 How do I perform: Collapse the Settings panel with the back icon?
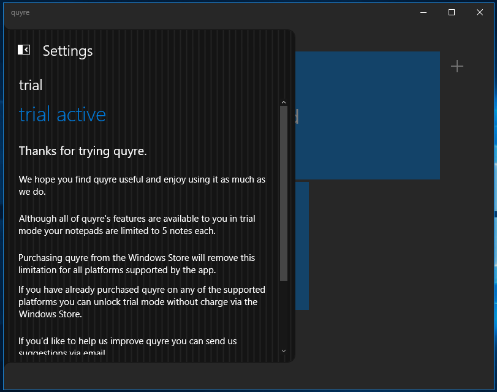coord(24,50)
